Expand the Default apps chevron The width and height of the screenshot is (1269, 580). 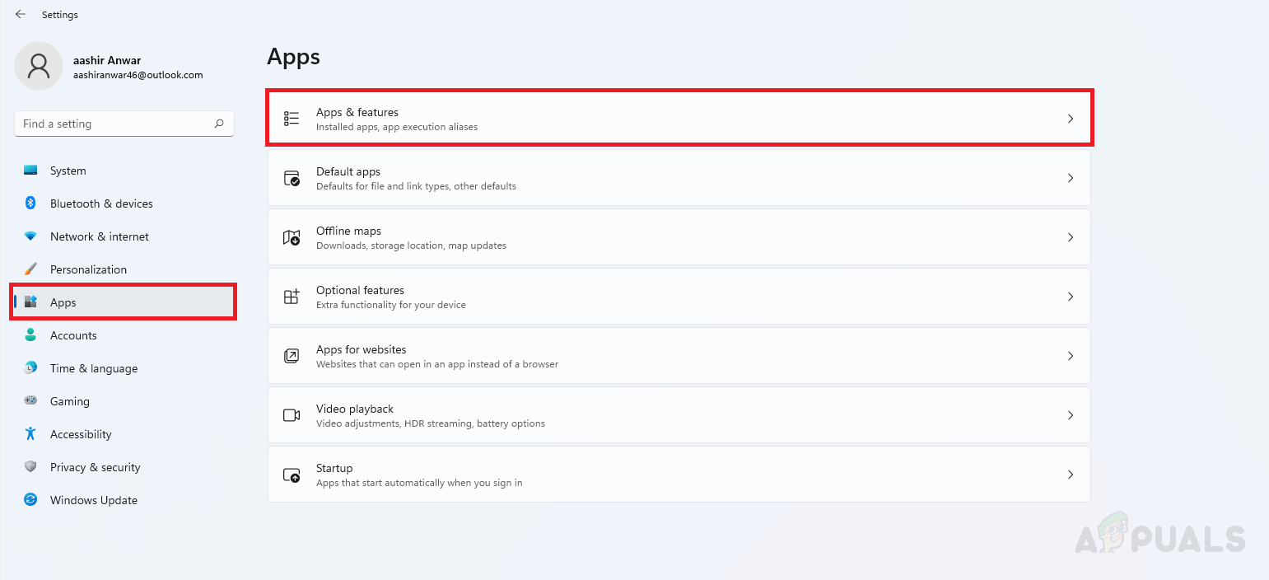(x=1071, y=178)
